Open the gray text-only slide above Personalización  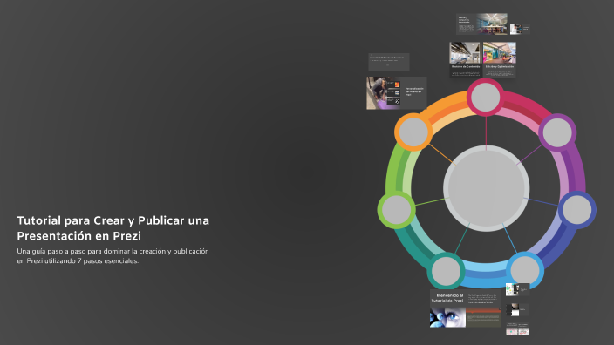388,62
